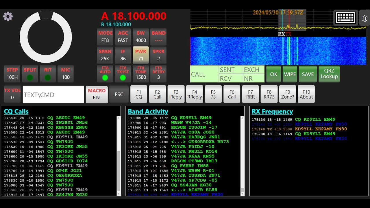Change the FT8 RETRY 3 value
Image resolution: width=370 pixels, height=208 pixels.
pyautogui.click(x=158, y=74)
